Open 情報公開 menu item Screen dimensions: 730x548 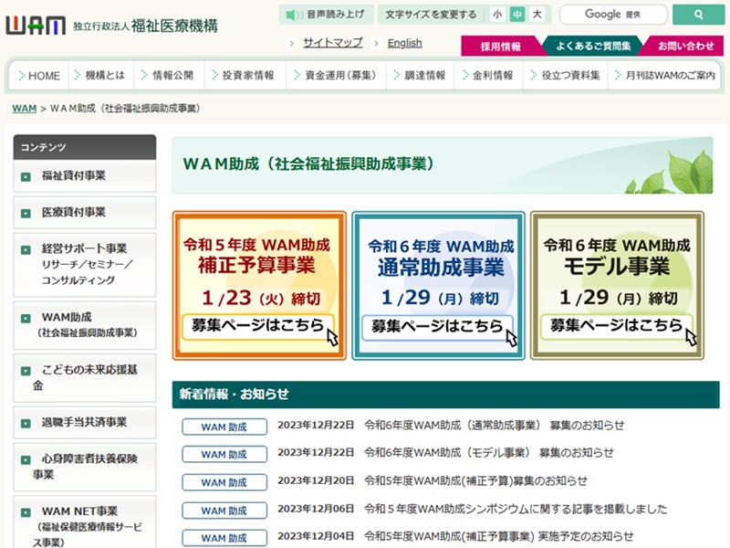(x=169, y=76)
